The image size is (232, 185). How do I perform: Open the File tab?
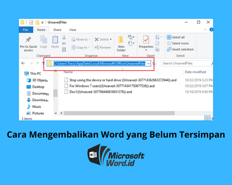[x=26, y=30]
